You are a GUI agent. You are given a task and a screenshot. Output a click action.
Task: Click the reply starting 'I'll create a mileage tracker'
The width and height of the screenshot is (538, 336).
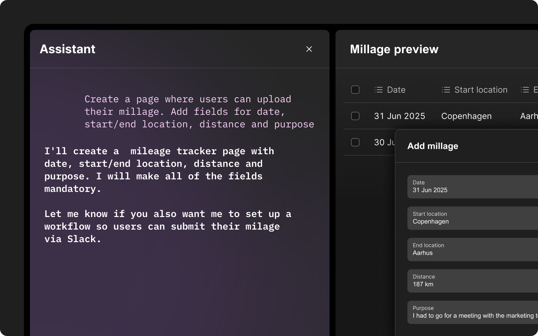click(159, 170)
